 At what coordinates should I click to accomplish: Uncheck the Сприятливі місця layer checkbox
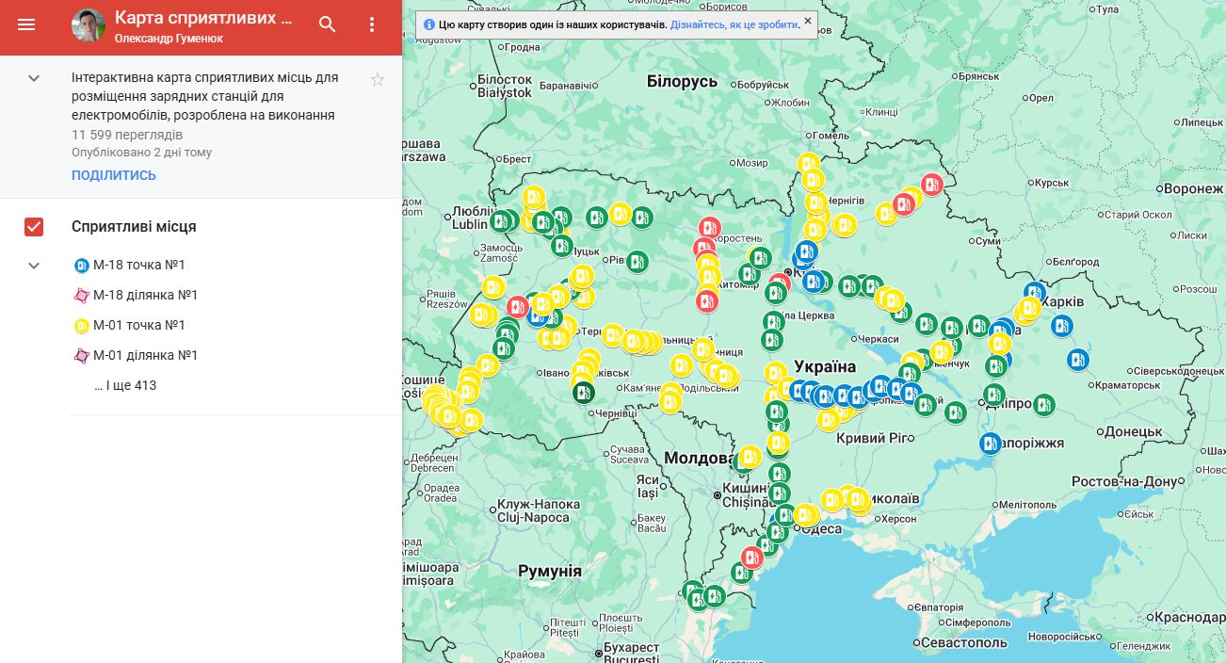34,227
